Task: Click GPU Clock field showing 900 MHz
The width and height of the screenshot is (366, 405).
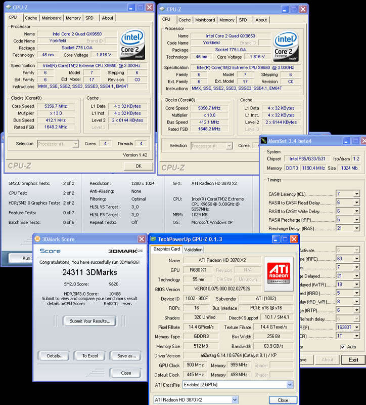Action: (195, 364)
